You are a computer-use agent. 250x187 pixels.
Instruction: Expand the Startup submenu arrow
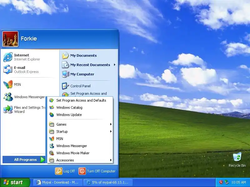click(111, 131)
